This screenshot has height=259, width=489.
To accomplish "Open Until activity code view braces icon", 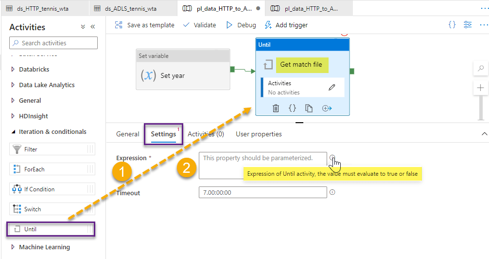I will (292, 108).
